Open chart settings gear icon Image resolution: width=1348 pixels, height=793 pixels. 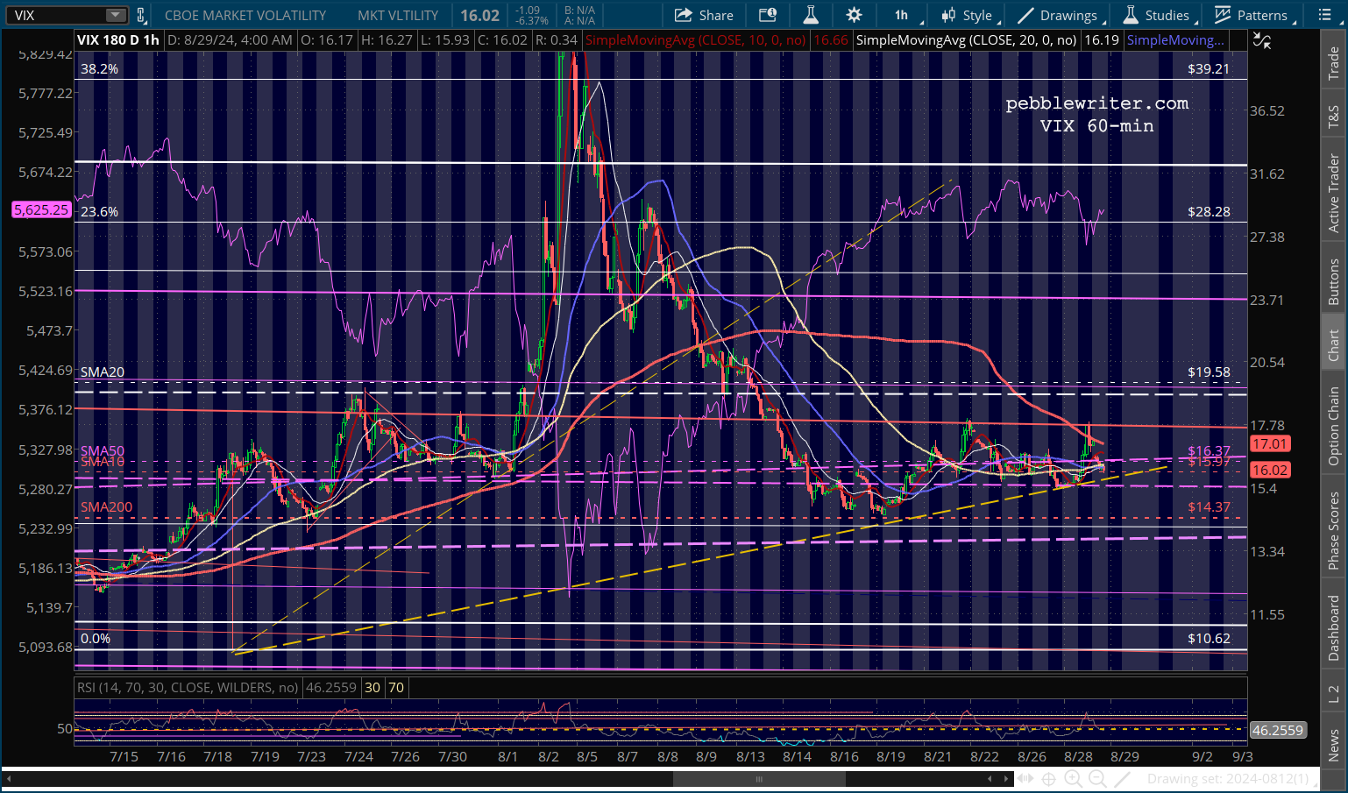click(x=854, y=15)
